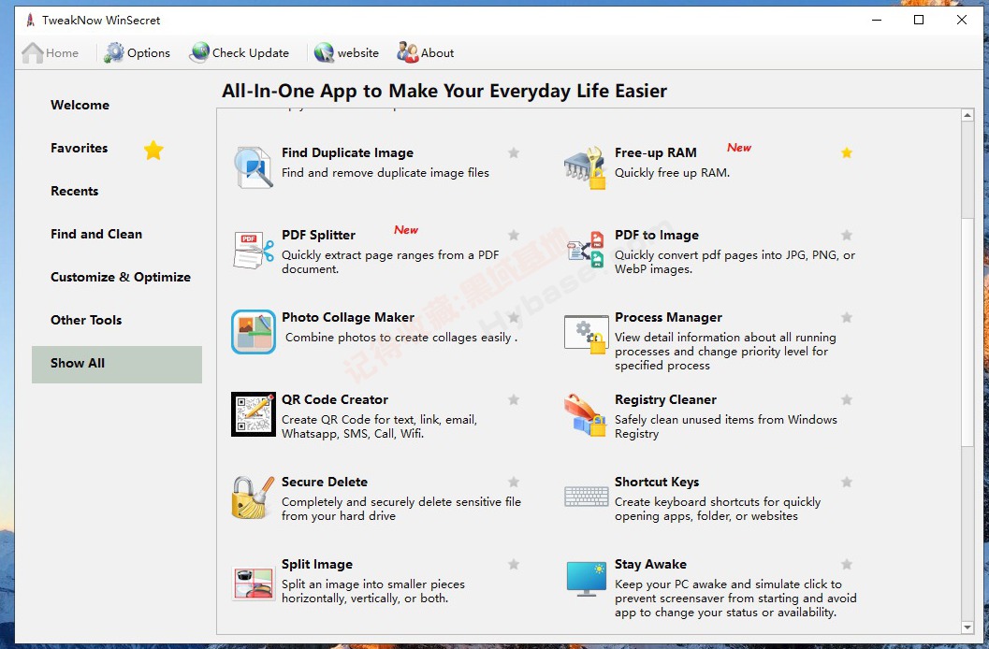Open the Registry Cleaner icon
This screenshot has height=649, width=989.
pos(586,414)
